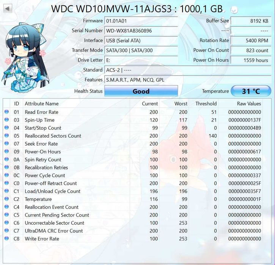Click status dot for Power Cycle Count
The height and width of the screenshot is (265, 275).
[7, 175]
